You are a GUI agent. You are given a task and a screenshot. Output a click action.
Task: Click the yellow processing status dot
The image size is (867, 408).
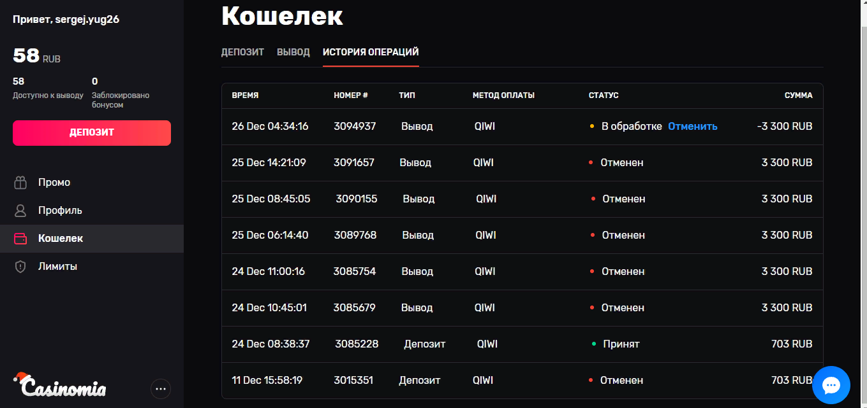[x=592, y=127]
